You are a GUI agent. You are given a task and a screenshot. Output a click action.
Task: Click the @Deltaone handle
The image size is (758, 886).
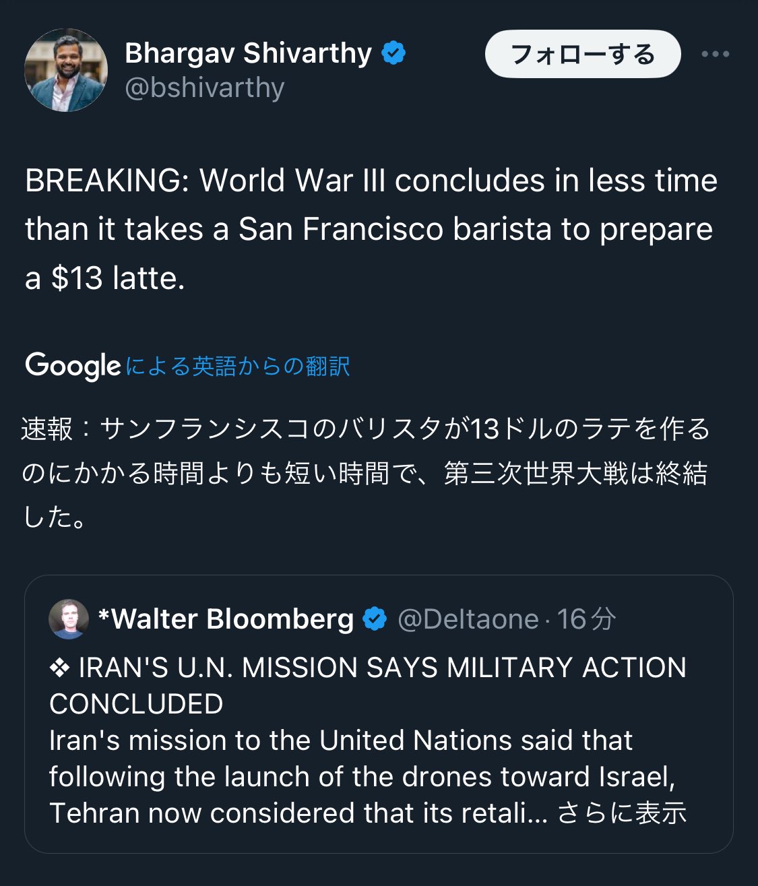tap(468, 619)
